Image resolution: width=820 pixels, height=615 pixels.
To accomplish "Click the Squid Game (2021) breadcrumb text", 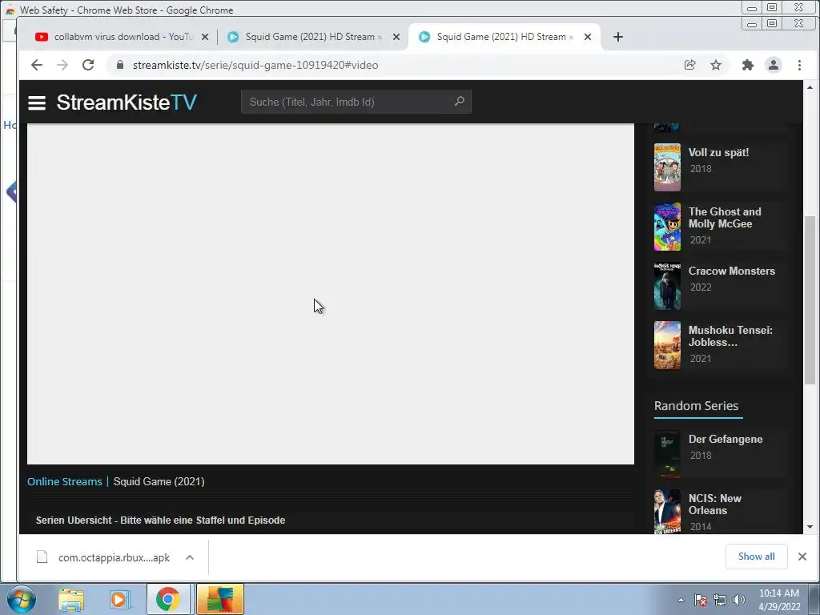I will (159, 481).
